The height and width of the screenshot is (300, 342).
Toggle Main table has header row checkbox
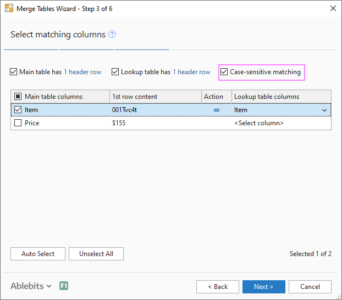[14, 72]
